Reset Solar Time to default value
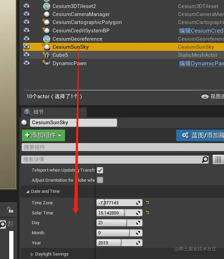This screenshot has width=224, height=259. coord(148,213)
